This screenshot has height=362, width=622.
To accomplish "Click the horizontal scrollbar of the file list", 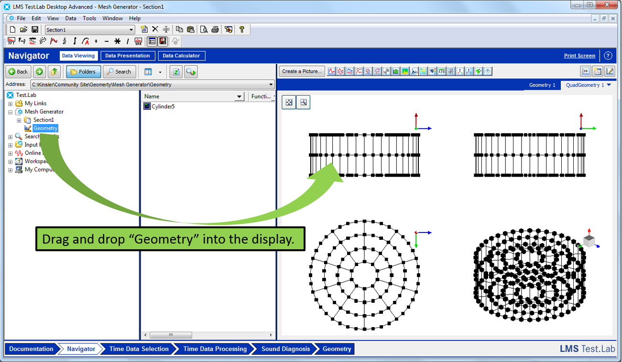I will coord(171,335).
